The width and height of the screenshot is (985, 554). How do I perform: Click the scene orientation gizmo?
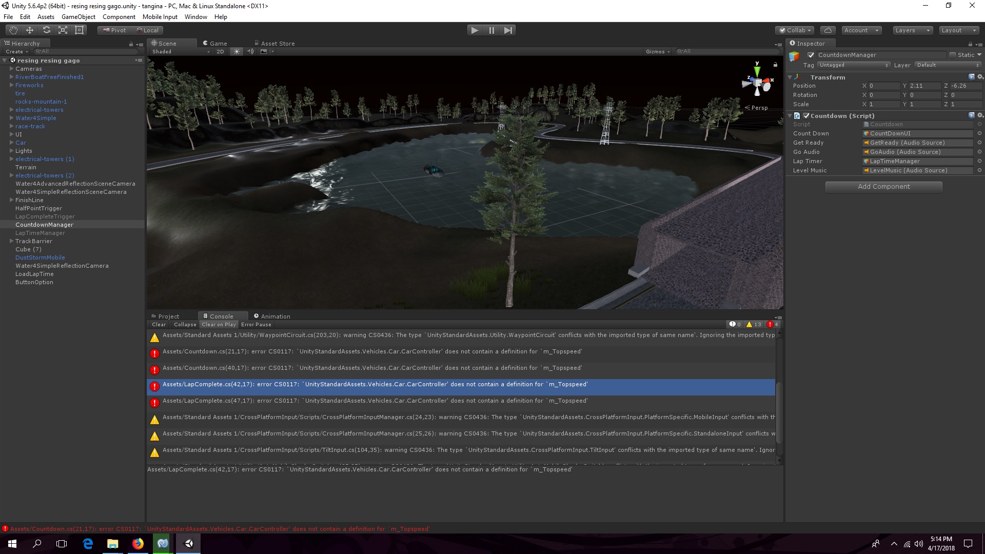pyautogui.click(x=758, y=82)
